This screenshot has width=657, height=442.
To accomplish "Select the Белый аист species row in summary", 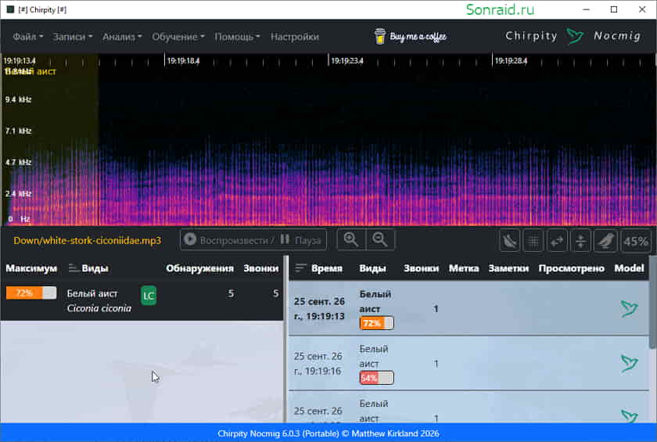I will click(x=142, y=300).
